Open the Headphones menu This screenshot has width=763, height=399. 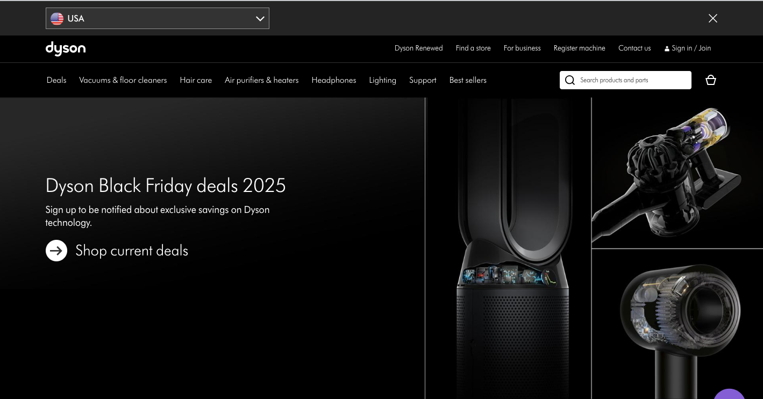334,80
